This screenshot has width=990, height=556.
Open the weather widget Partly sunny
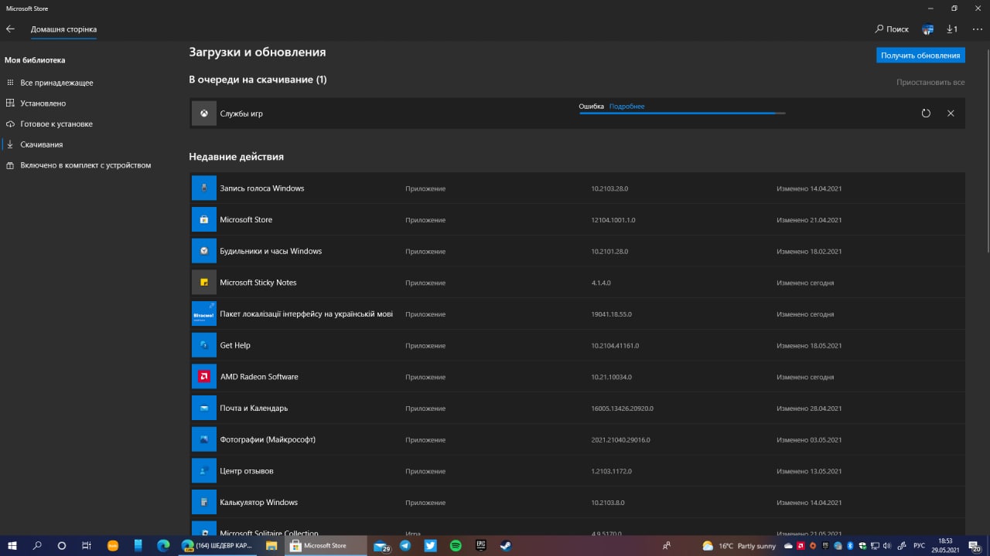tap(739, 546)
